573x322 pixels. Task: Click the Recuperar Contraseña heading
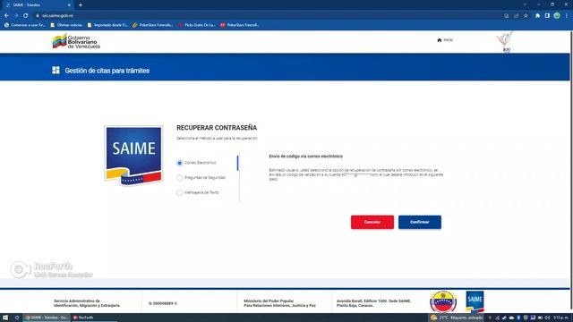[217, 128]
